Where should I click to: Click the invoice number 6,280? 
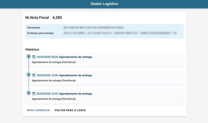click(x=57, y=18)
